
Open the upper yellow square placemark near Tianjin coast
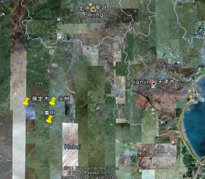pos(190,91)
